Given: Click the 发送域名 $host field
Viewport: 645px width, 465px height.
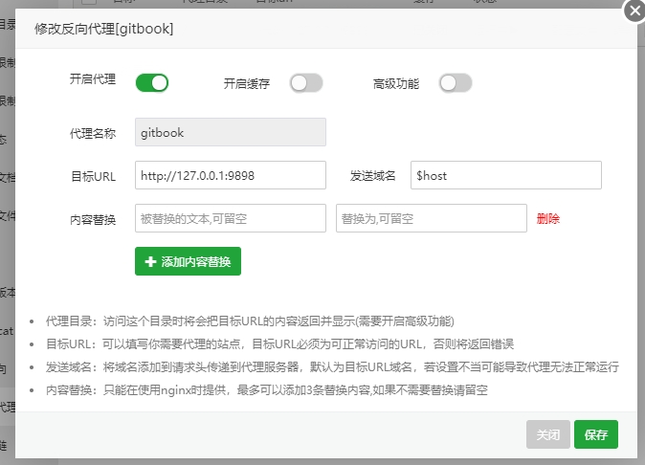Looking at the screenshot, I should coord(506,175).
